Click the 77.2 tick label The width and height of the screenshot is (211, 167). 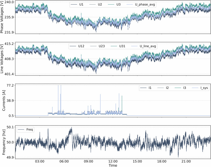10,85
